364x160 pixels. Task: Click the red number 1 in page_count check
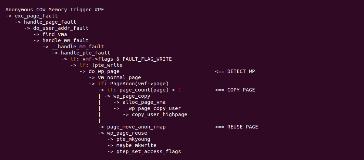(x=179, y=90)
